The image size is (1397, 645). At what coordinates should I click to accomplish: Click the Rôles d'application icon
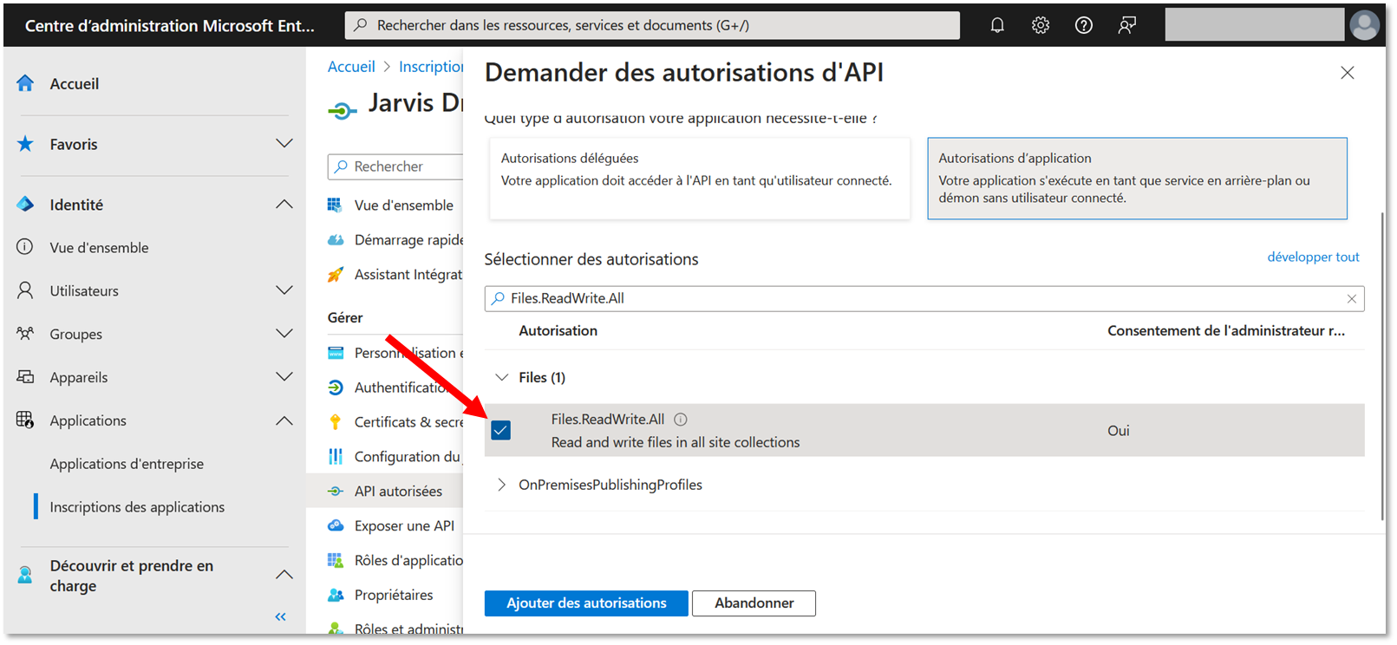[x=336, y=561]
